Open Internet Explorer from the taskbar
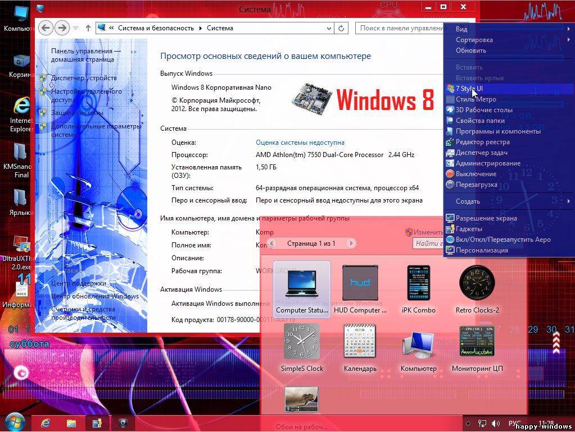The width and height of the screenshot is (575, 432). pyautogui.click(x=46, y=423)
